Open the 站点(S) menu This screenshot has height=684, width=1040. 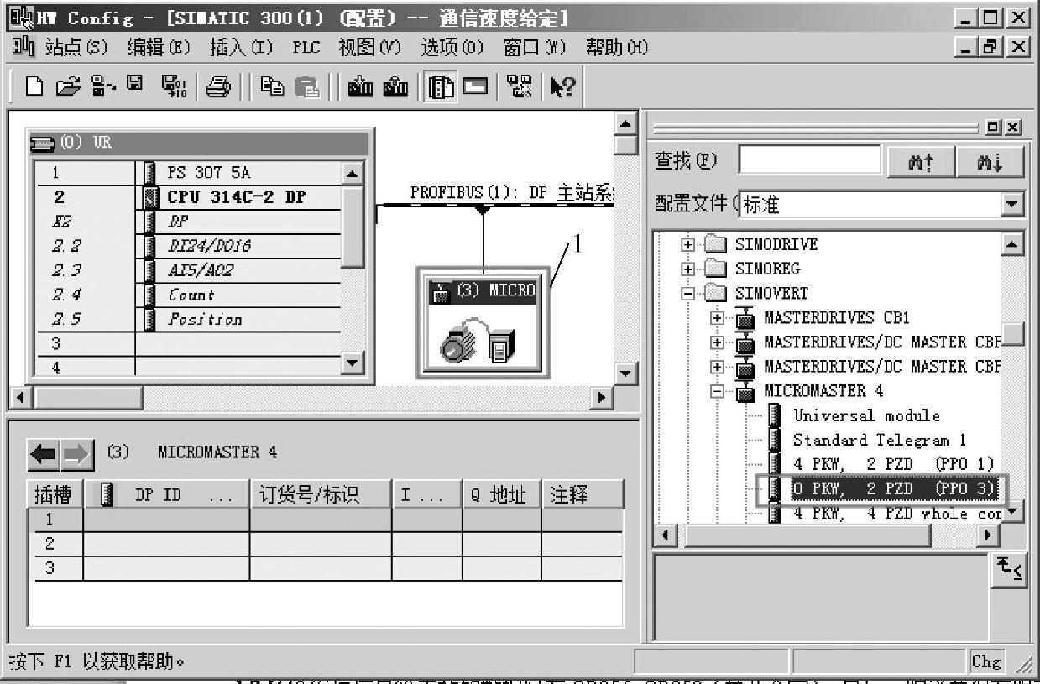click(76, 48)
